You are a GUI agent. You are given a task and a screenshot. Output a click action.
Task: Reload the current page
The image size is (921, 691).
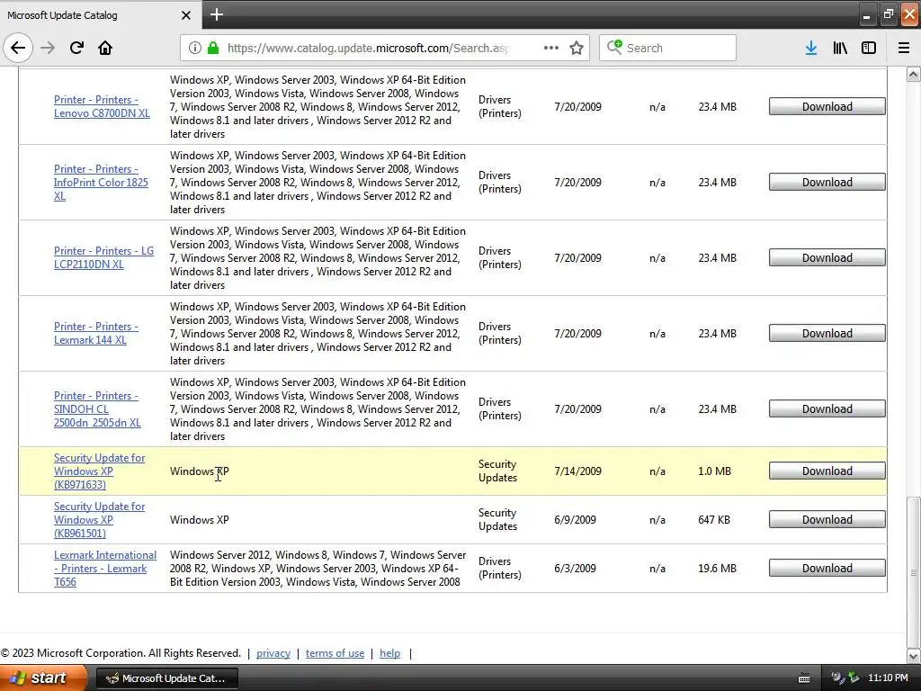[76, 48]
